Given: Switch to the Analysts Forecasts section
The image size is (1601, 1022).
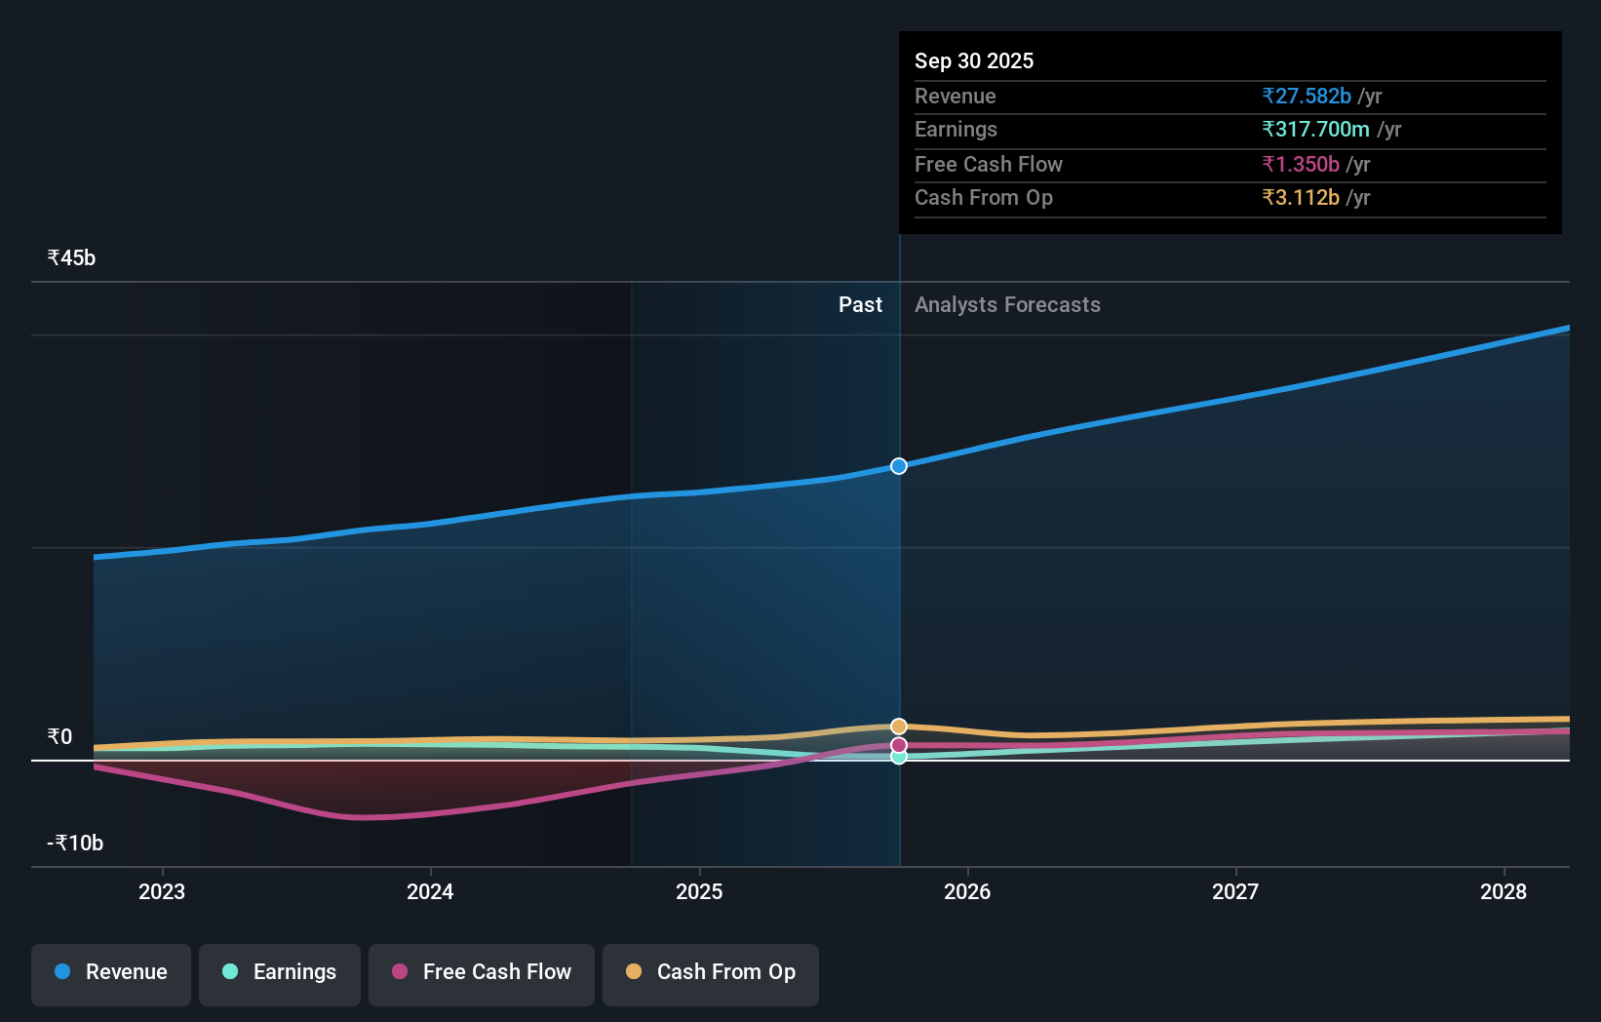Looking at the screenshot, I should click(1007, 304).
